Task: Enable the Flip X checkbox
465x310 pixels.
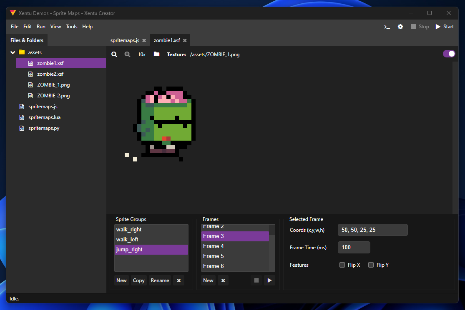Action: click(x=342, y=265)
